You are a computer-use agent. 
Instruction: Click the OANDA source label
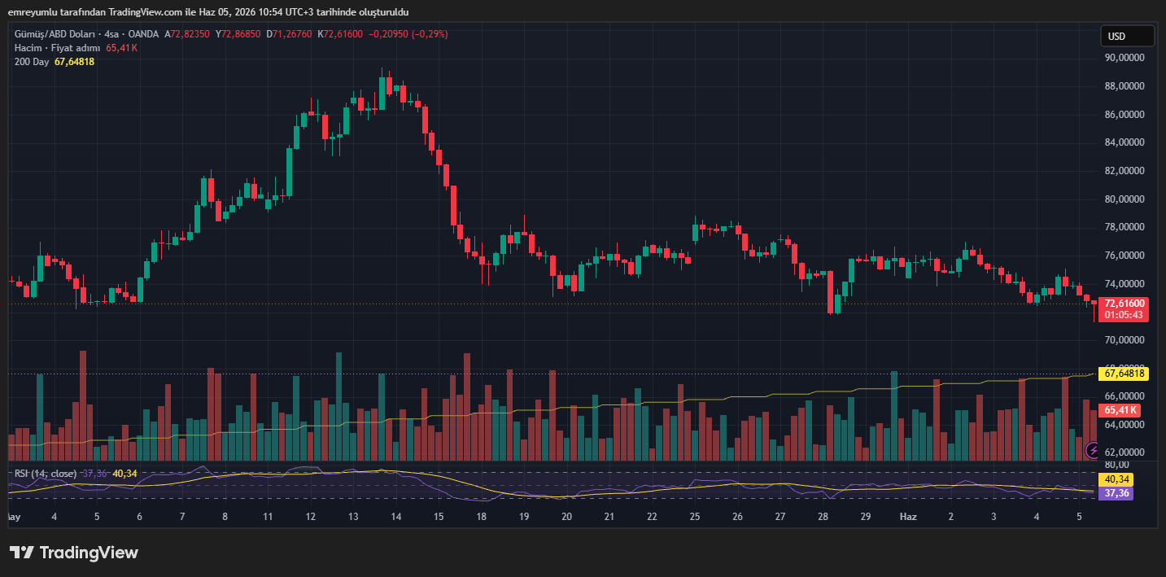coord(145,34)
